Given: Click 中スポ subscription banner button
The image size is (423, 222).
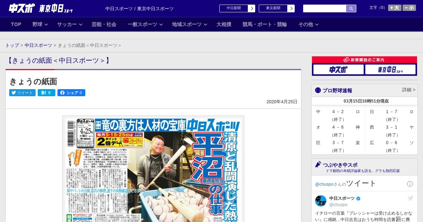Looking at the screenshot, I should coord(338,70).
